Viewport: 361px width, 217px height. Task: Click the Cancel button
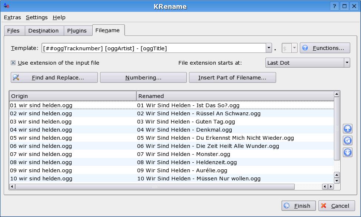pos(337,206)
